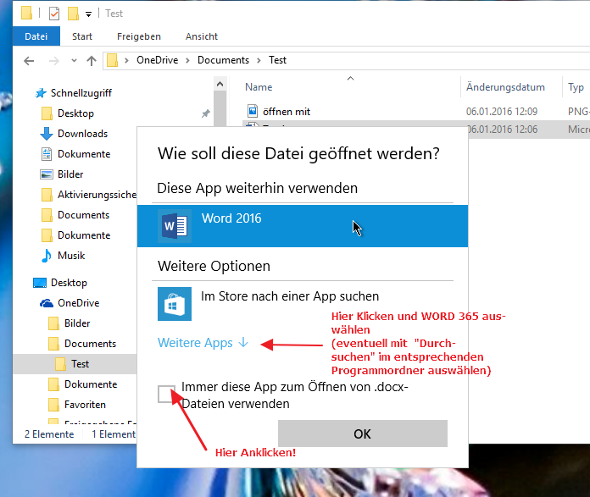
Task: Click the pin icon beside Desktop
Action: click(x=205, y=113)
